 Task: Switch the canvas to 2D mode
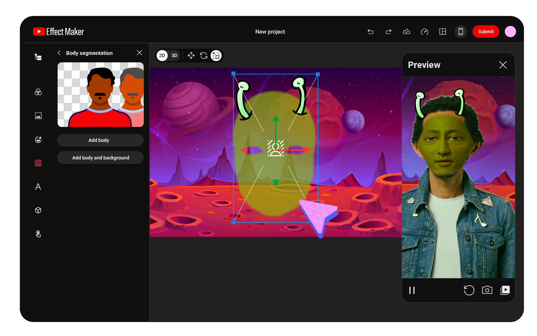[x=162, y=56]
